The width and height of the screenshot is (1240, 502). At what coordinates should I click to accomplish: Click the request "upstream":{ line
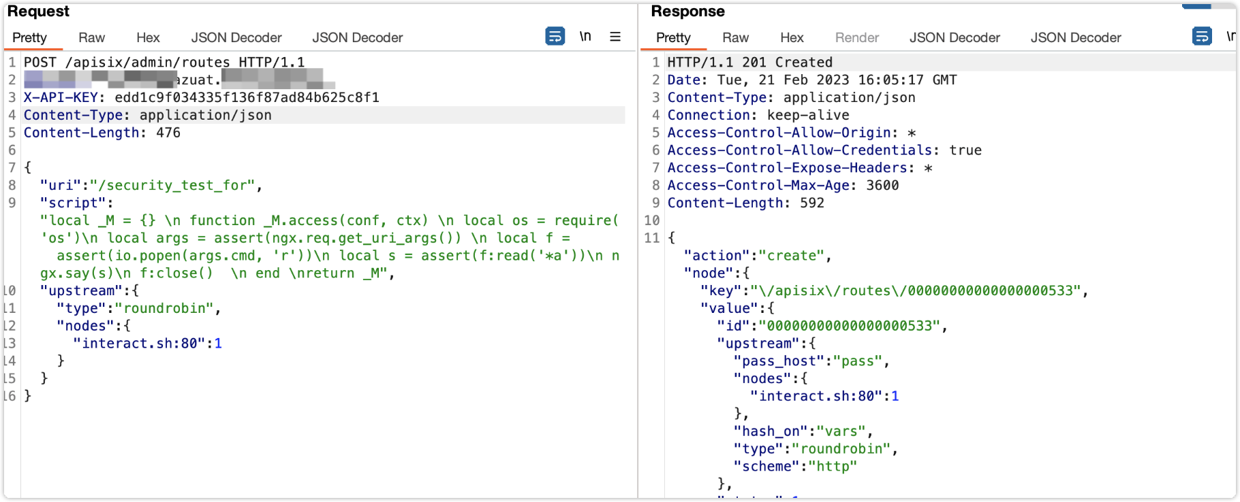[x=90, y=291]
